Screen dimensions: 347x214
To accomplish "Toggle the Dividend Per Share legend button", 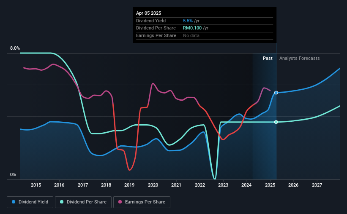I will [x=83, y=202].
